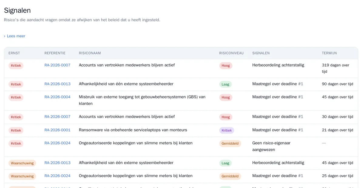Sort by the Termijn column header

point(329,53)
